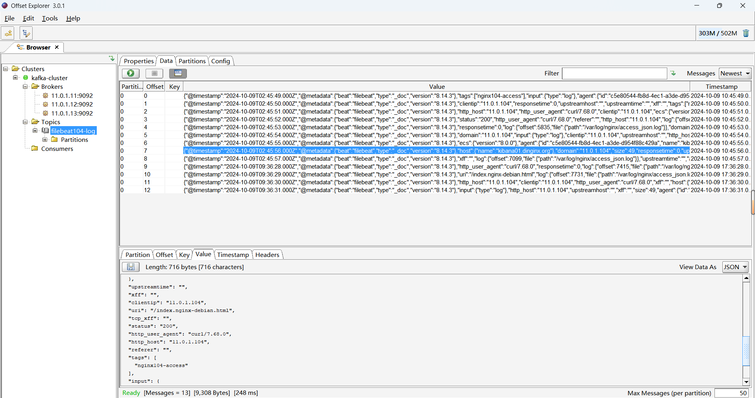Open the Headers detail tab

coord(267,255)
